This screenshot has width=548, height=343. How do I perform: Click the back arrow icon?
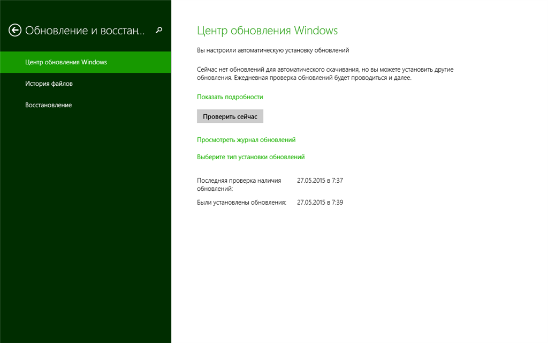tap(15, 30)
